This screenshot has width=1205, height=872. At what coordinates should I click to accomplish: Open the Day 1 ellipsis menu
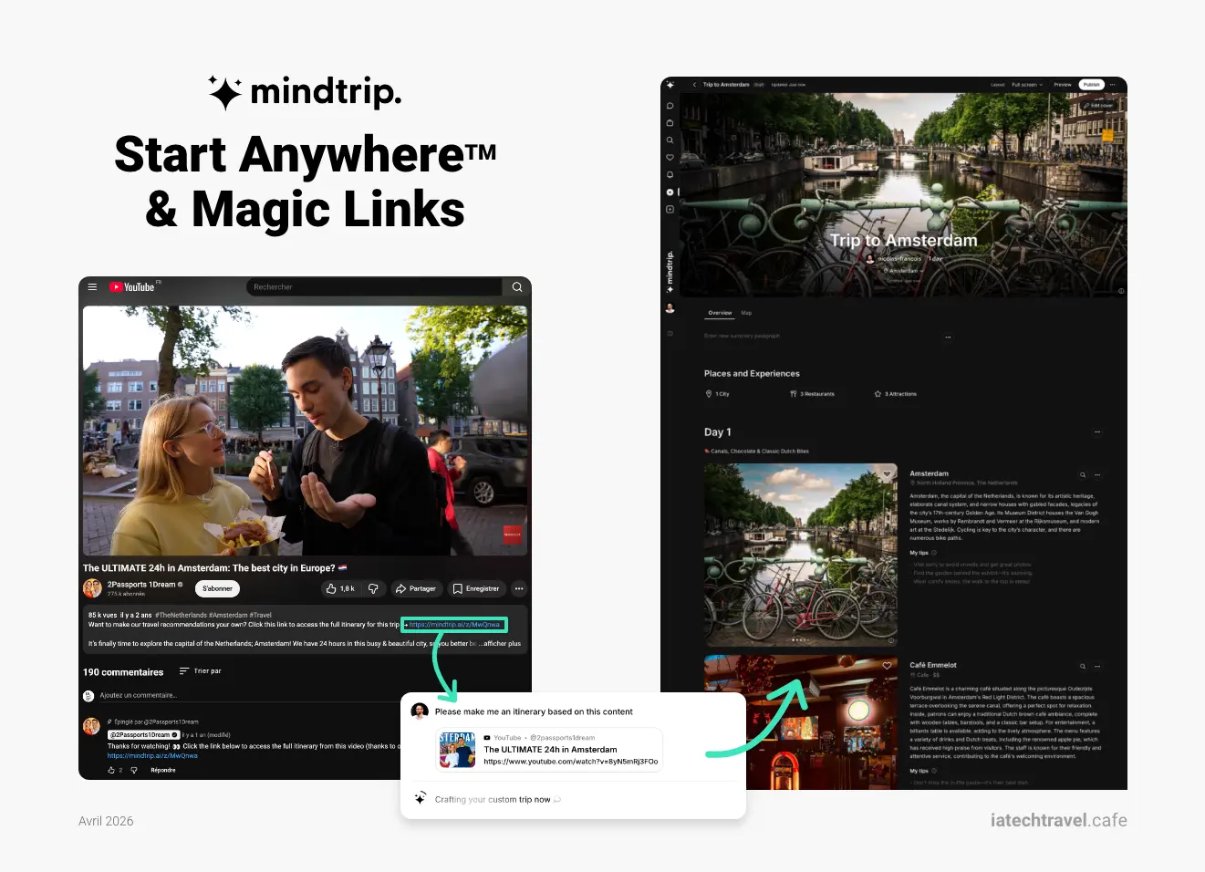(1097, 432)
